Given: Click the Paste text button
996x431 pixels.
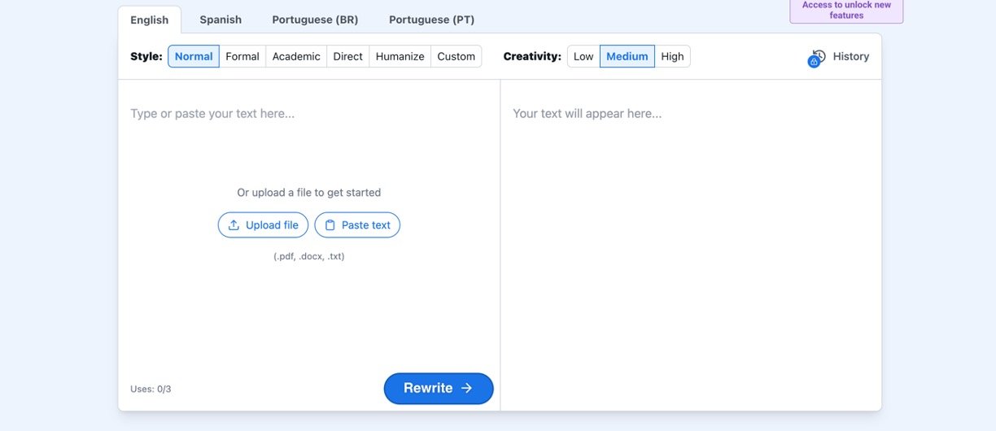Looking at the screenshot, I should (x=357, y=225).
